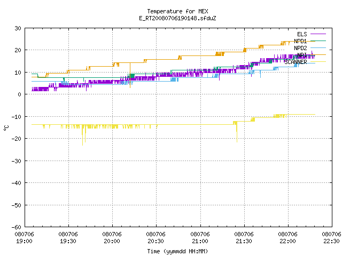Click the 'SCANNER' legend label

pyautogui.click(x=296, y=62)
